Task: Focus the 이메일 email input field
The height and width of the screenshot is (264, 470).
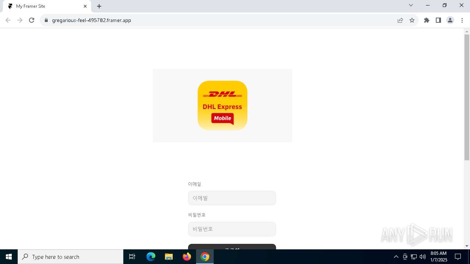Action: [232, 198]
